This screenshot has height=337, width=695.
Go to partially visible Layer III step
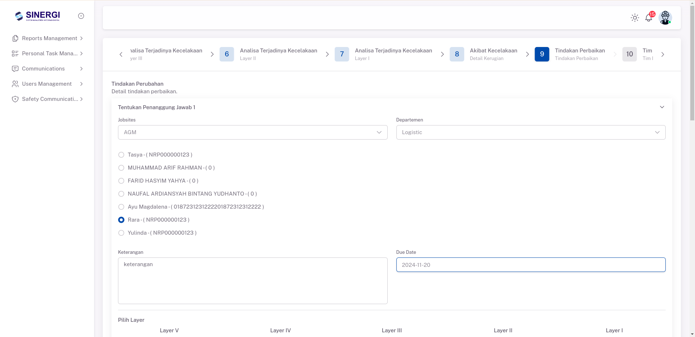point(166,54)
